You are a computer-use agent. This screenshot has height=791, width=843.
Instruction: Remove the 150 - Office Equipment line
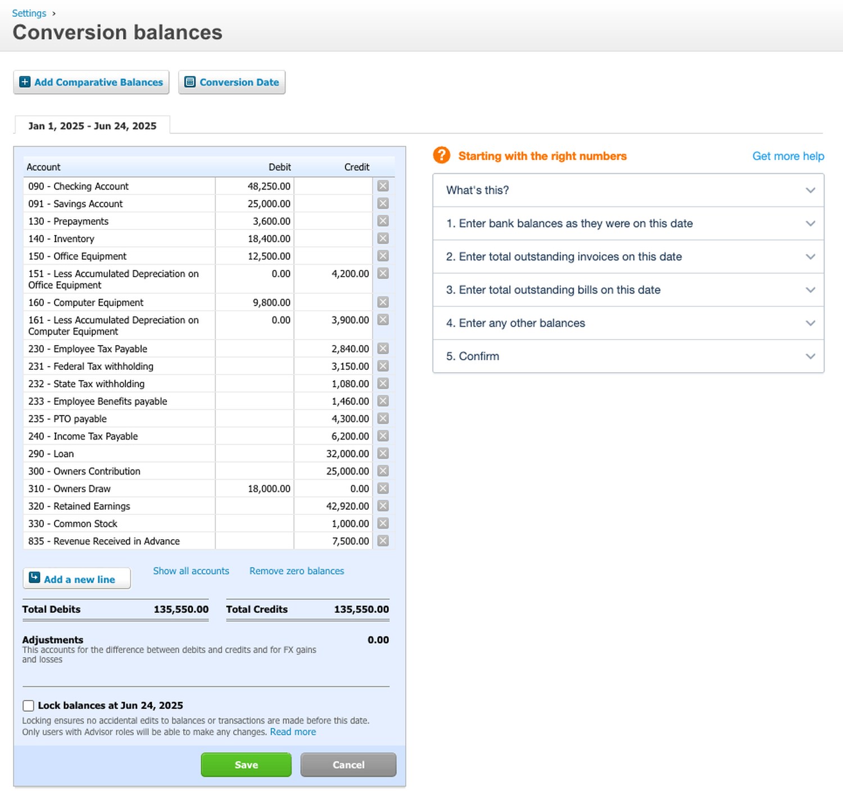point(383,256)
